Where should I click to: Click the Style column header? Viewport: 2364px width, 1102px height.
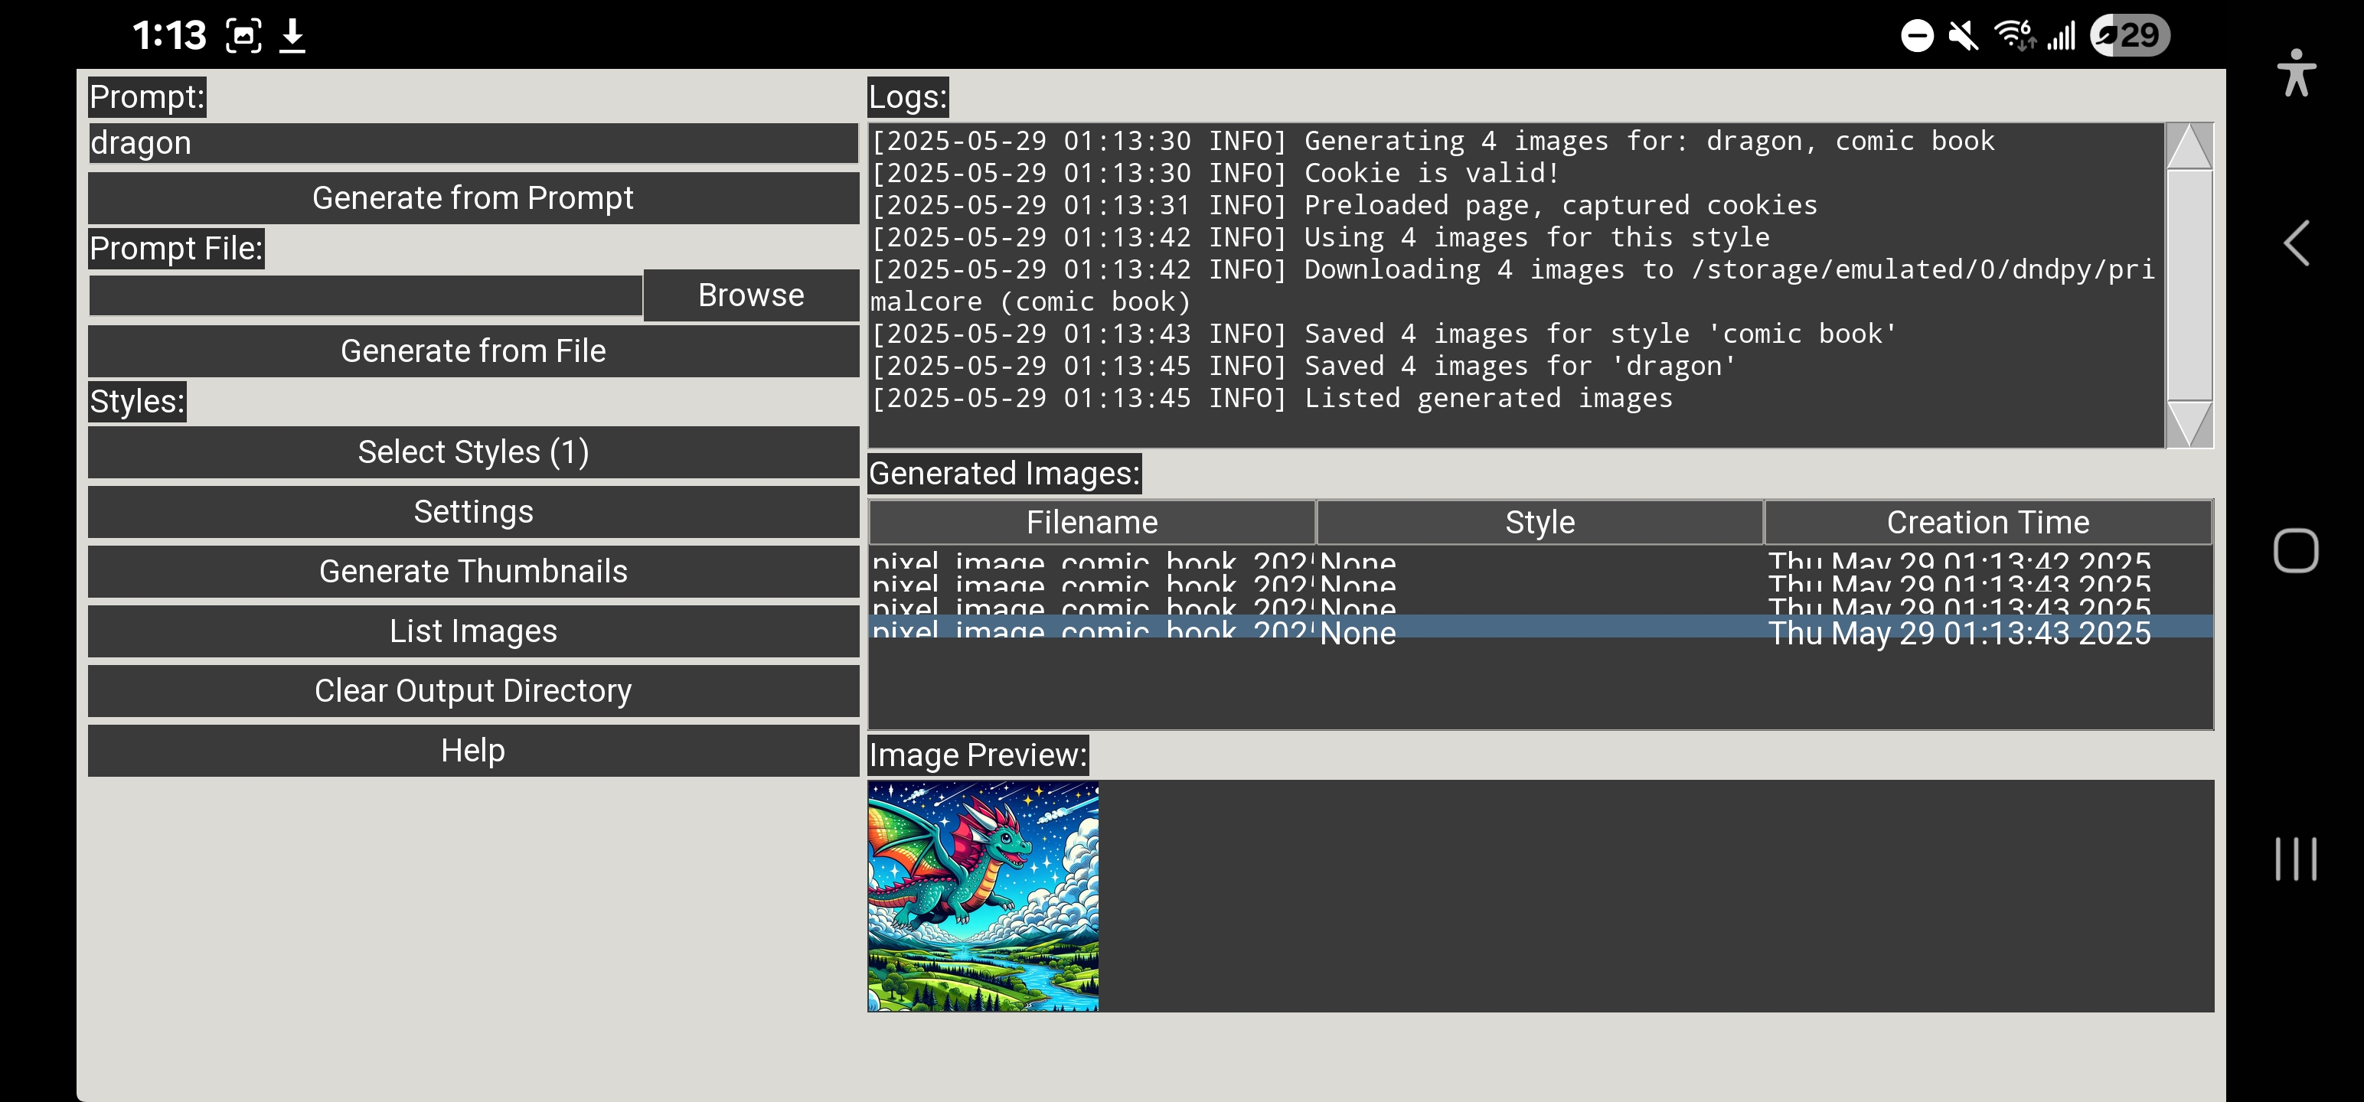1539,522
